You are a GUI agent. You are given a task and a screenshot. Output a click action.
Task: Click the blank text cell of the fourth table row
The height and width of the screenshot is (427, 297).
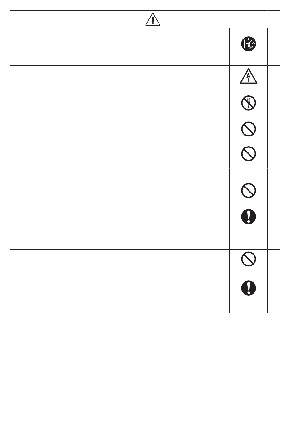coord(120,209)
